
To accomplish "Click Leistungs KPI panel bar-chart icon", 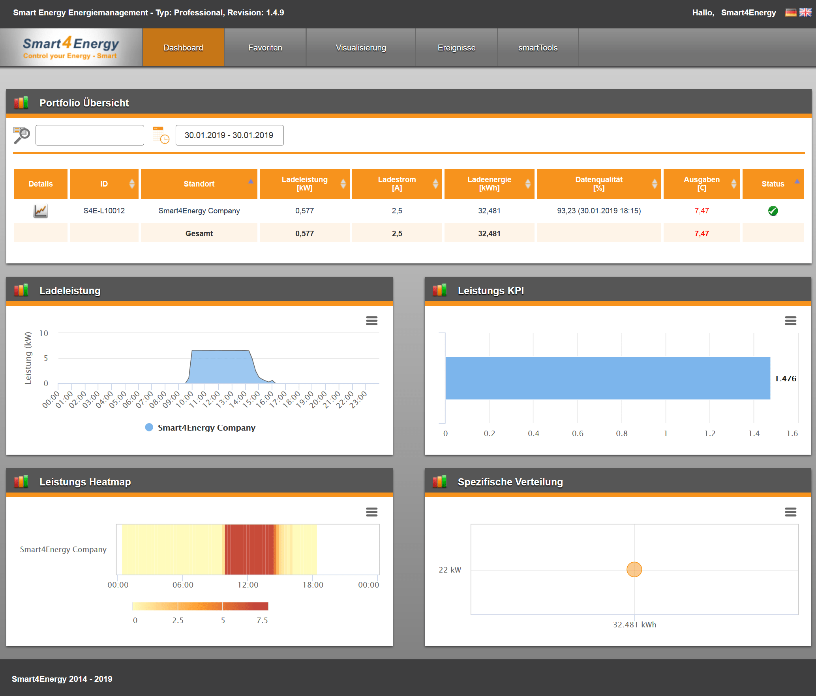I will (x=439, y=290).
